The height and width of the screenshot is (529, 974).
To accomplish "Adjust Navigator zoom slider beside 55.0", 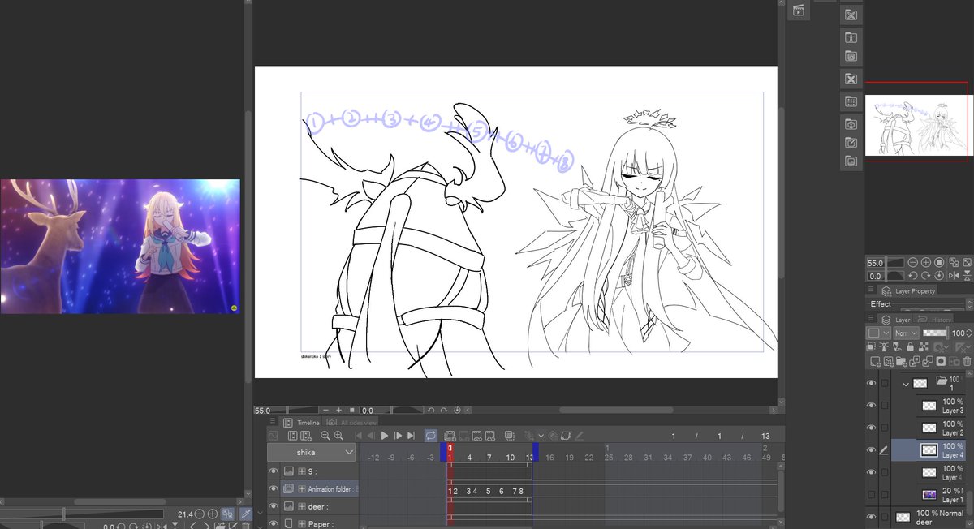I will click(x=895, y=263).
